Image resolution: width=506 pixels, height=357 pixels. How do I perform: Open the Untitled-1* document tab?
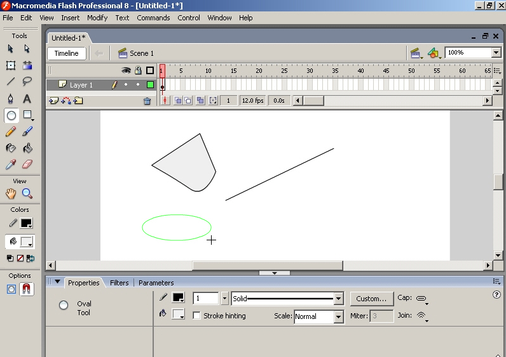[x=69, y=38]
